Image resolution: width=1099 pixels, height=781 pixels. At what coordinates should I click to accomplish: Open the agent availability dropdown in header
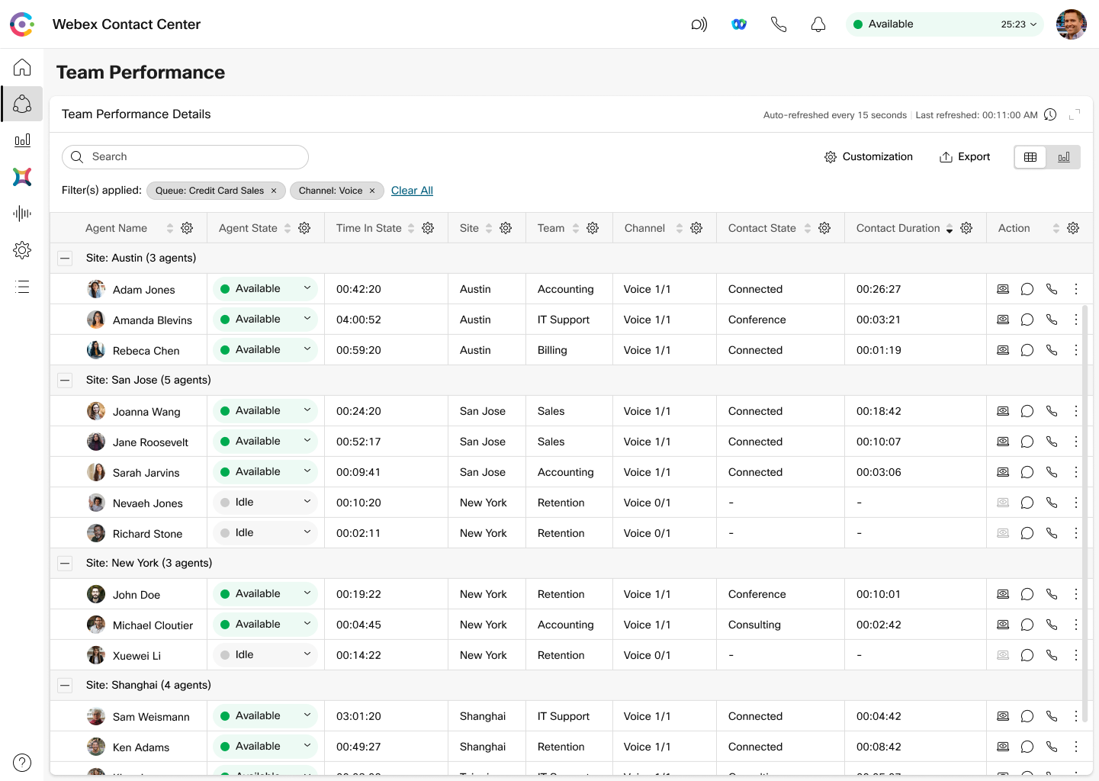coord(1036,24)
